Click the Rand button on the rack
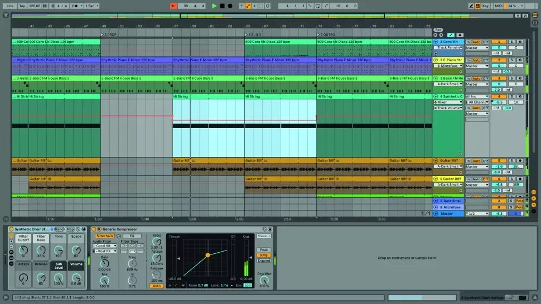The width and height of the screenshot is (541, 304). (x=59, y=229)
